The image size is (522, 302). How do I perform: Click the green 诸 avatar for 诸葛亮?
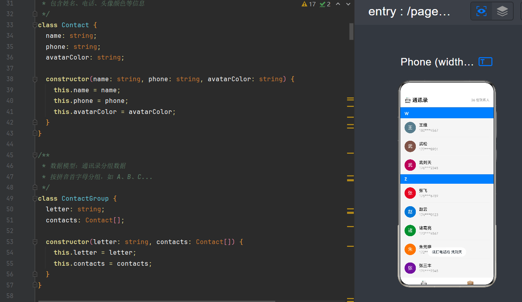(410, 230)
